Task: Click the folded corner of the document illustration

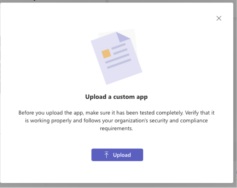Action: pos(123,37)
